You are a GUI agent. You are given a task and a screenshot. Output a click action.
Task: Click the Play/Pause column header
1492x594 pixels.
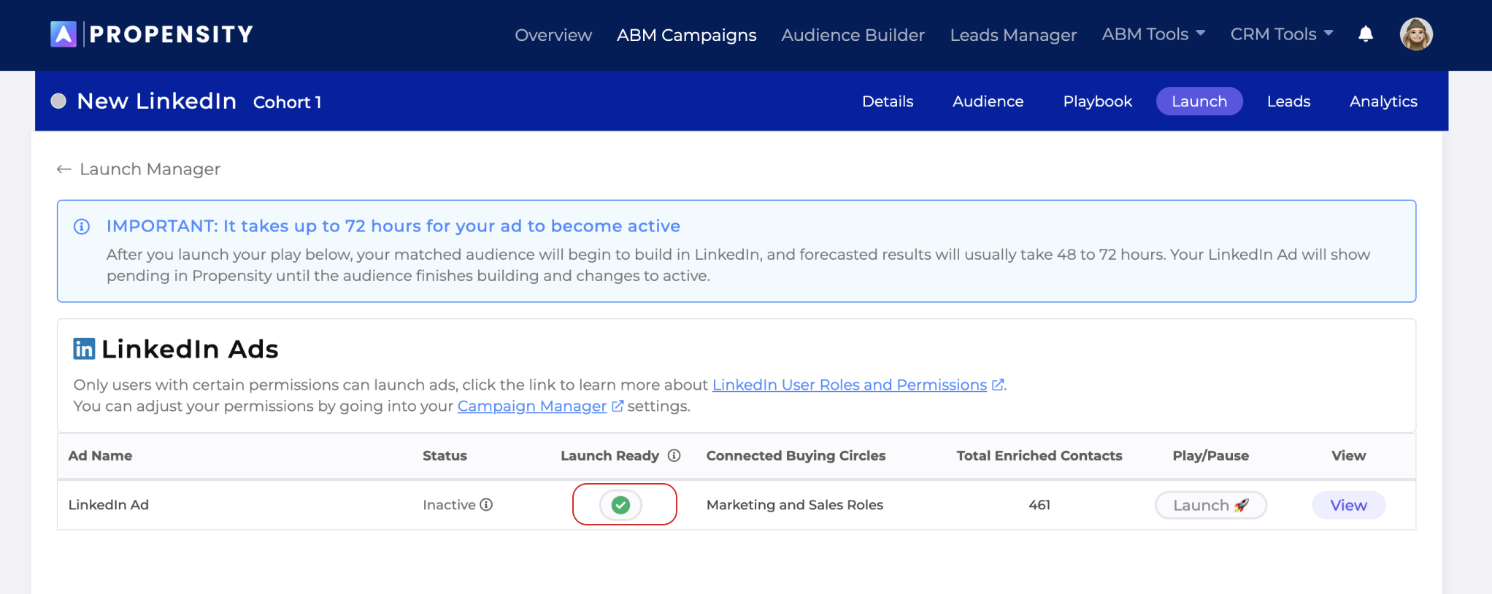(1210, 455)
